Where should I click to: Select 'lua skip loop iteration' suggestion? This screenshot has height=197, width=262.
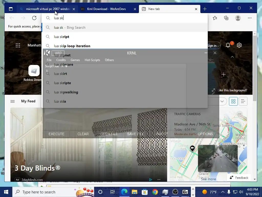click(125, 46)
